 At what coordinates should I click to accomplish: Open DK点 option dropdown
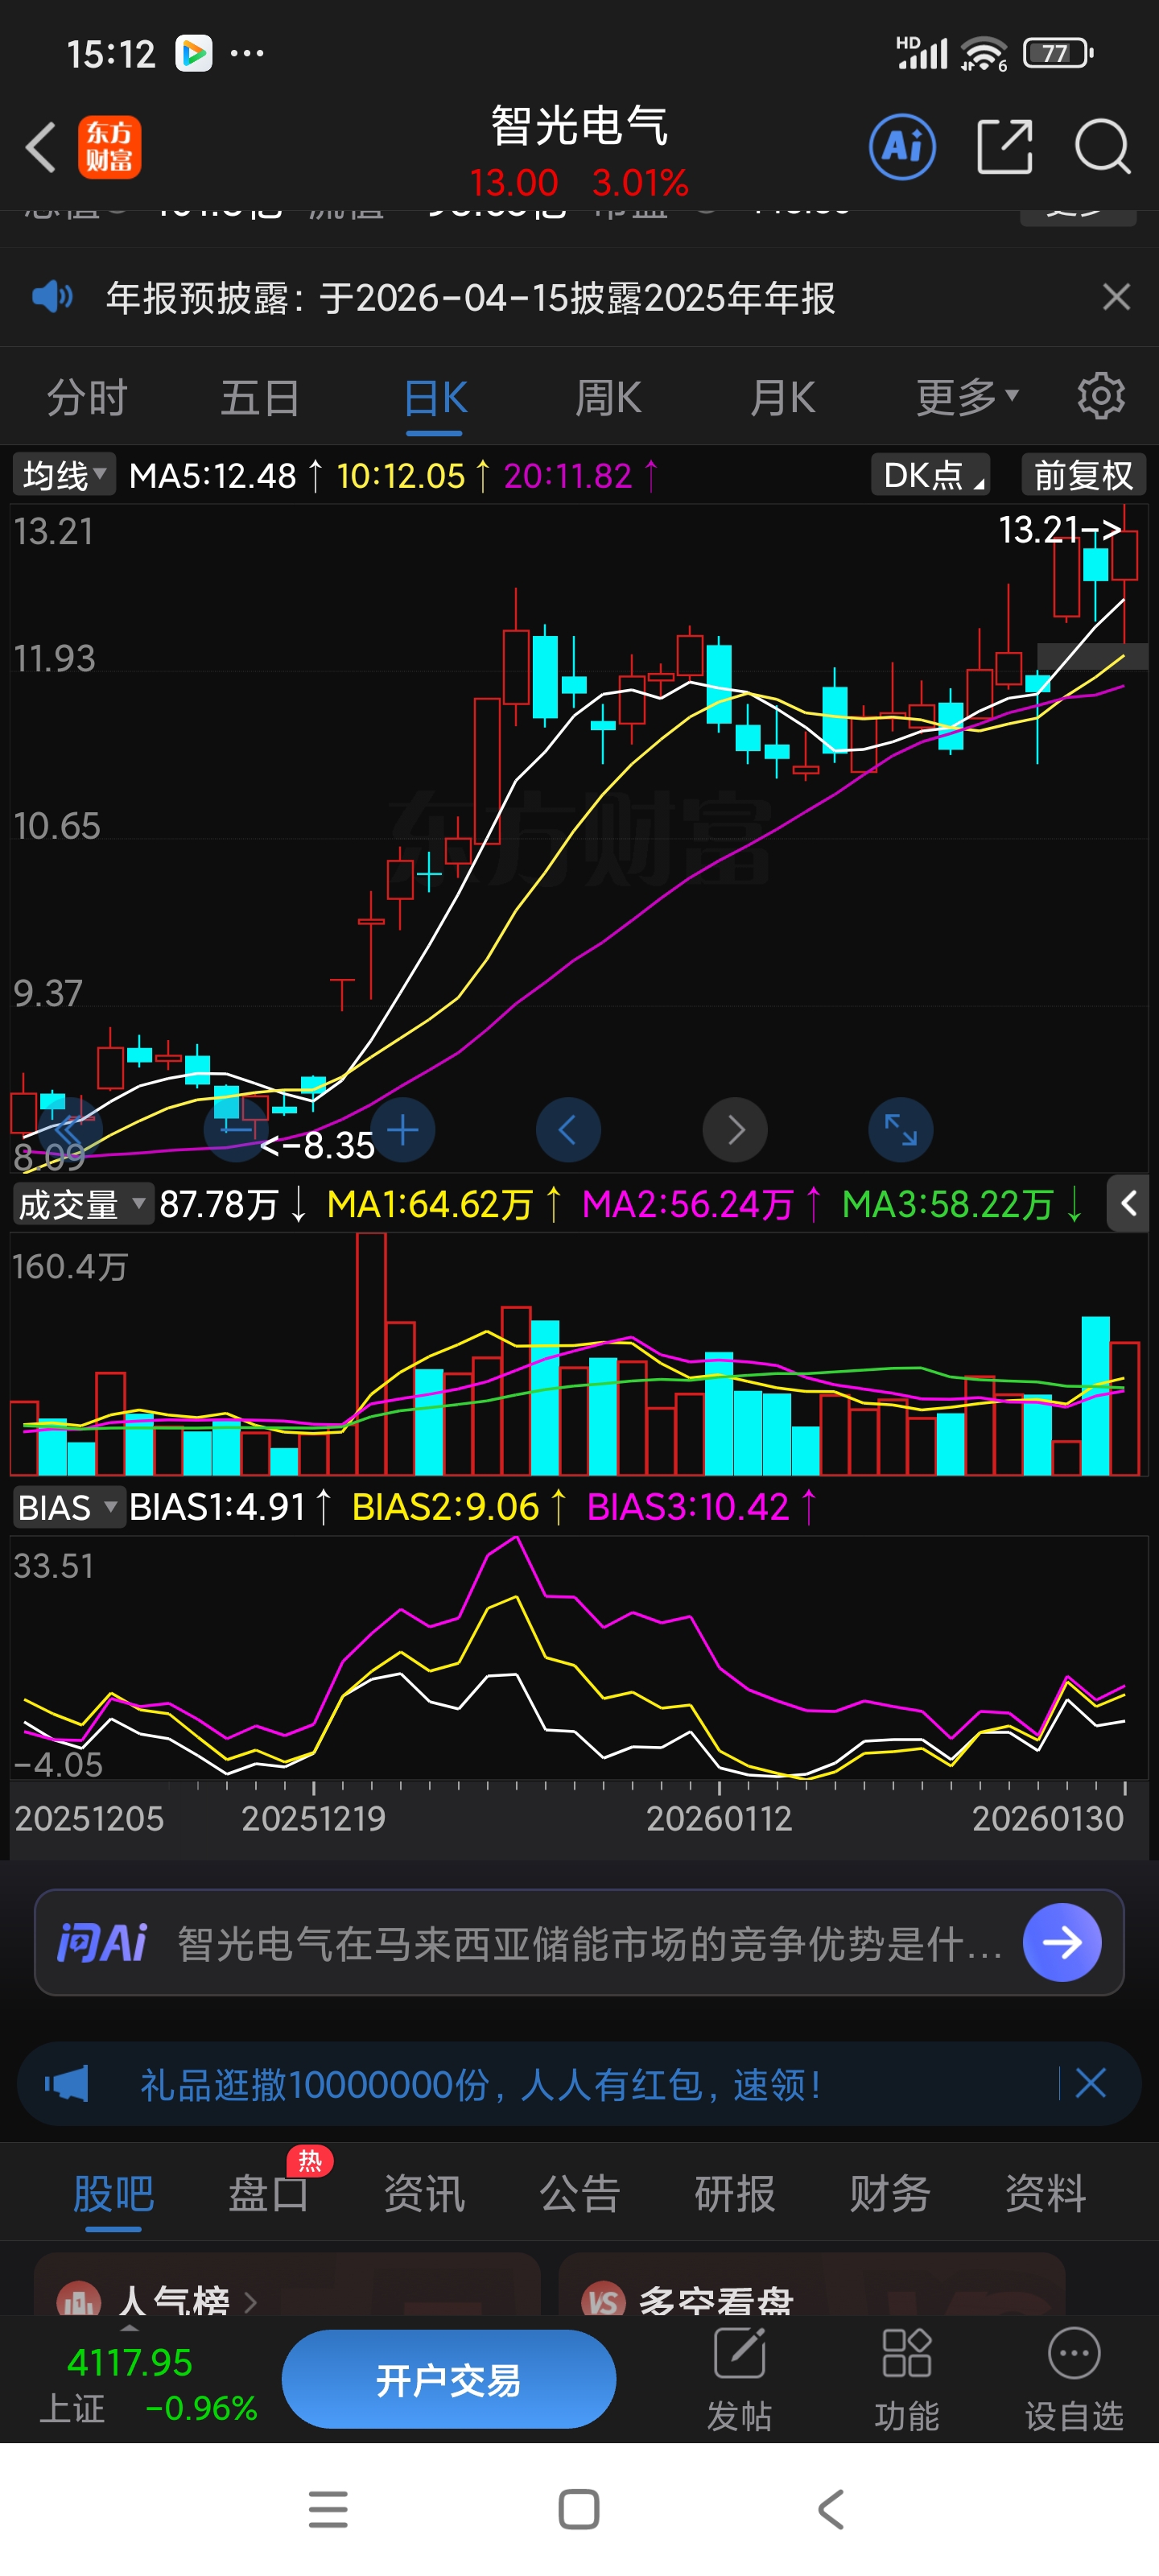tap(930, 475)
